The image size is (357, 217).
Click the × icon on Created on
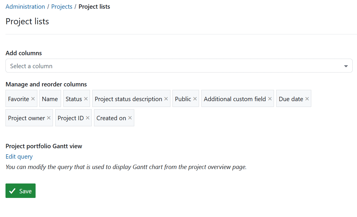[130, 118]
